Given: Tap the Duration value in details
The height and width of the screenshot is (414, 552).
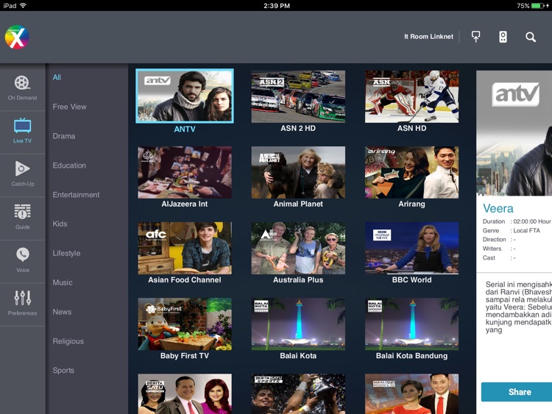Looking at the screenshot, I should 531,221.
